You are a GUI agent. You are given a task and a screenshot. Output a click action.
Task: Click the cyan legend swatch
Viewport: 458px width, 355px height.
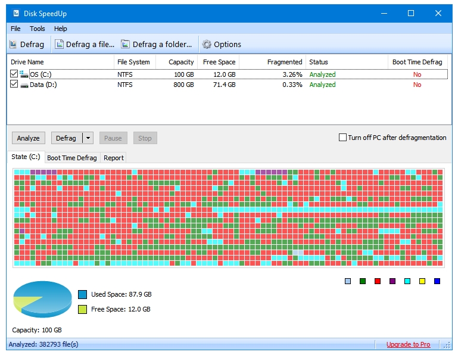tap(407, 281)
